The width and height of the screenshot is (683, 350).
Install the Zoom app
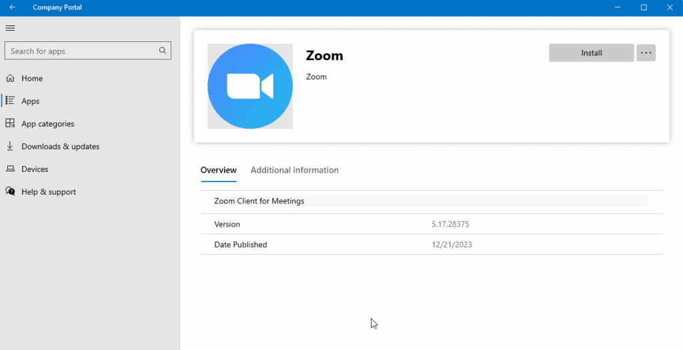pos(591,53)
